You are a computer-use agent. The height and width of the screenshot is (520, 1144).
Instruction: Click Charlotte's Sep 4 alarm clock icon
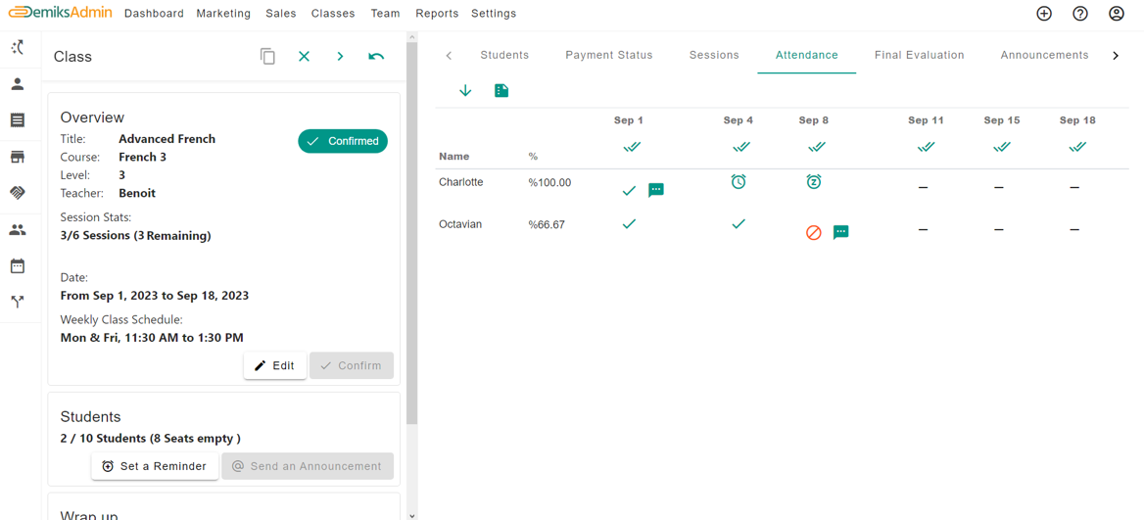click(x=739, y=181)
